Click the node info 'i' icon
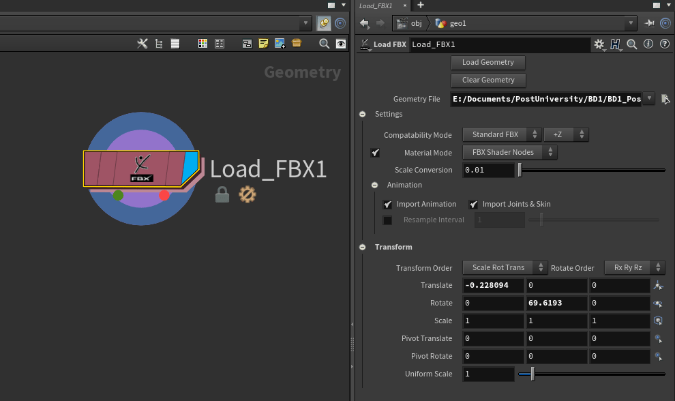The width and height of the screenshot is (675, 401). (x=648, y=44)
